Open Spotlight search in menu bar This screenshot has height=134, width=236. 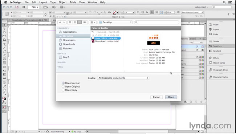pyautogui.click(x=224, y=2)
